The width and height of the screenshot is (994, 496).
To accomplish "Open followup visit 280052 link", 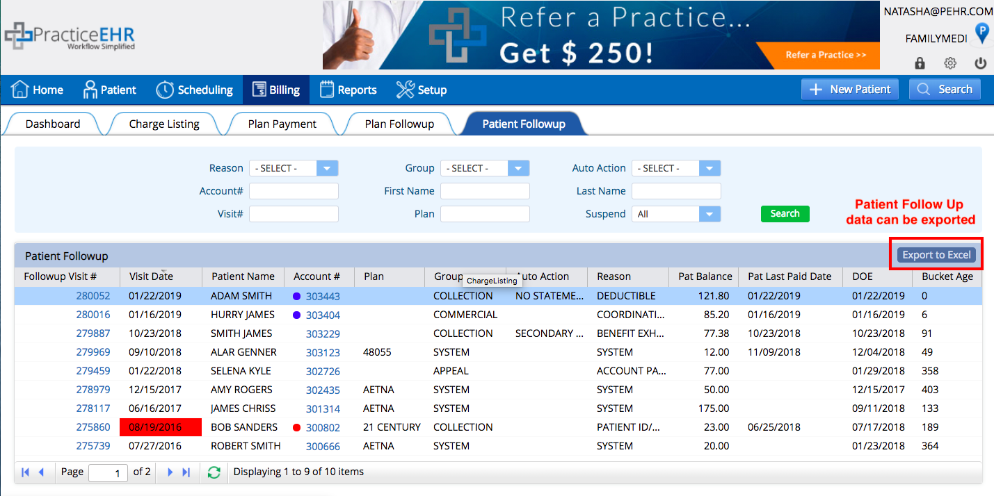I will point(93,296).
